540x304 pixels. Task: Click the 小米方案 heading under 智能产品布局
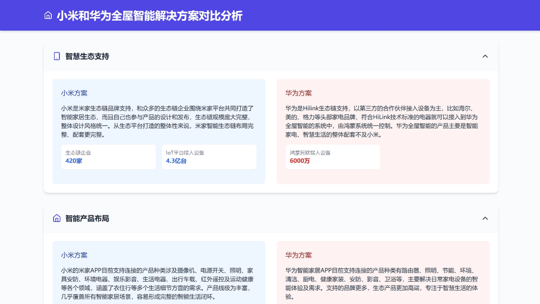74,255
